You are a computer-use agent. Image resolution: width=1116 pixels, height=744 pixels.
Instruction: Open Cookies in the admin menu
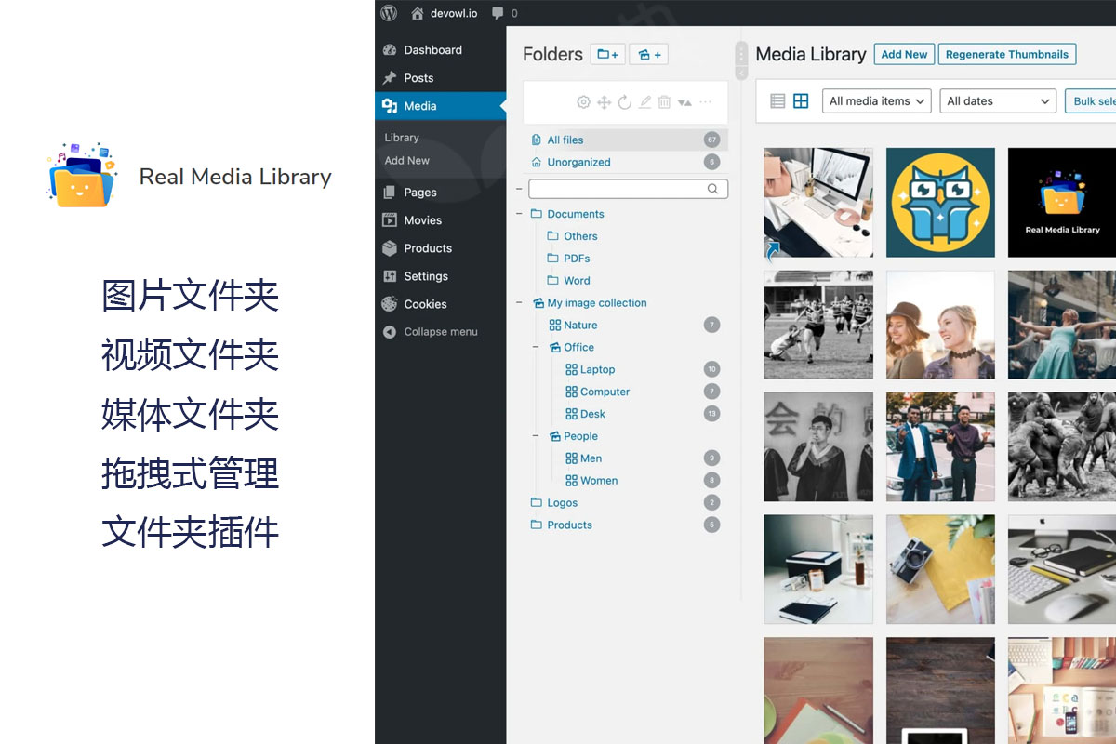(425, 304)
